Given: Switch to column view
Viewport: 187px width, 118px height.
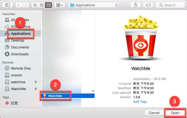Looking at the screenshot, I should coord(48,5).
